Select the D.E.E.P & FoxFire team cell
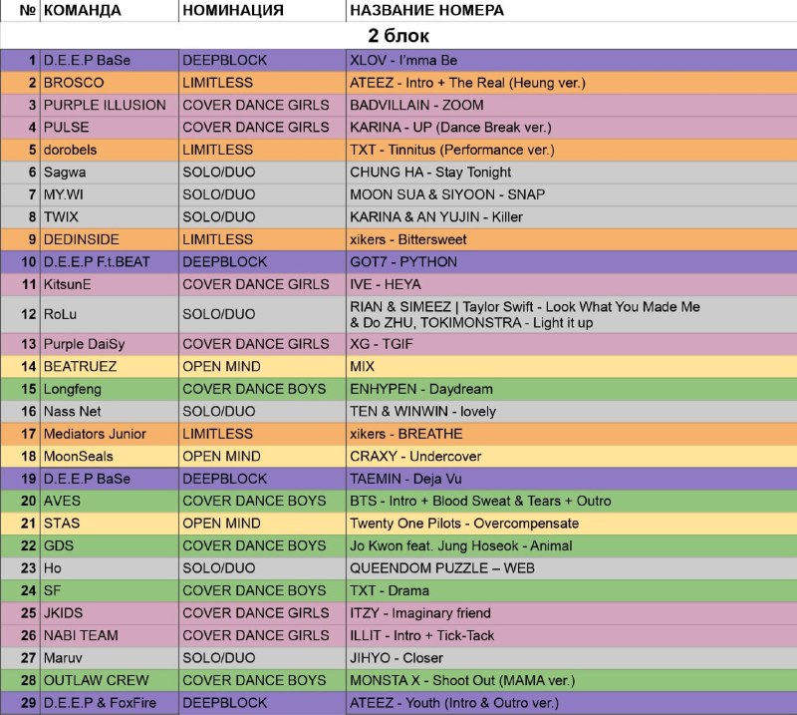 pyautogui.click(x=110, y=702)
